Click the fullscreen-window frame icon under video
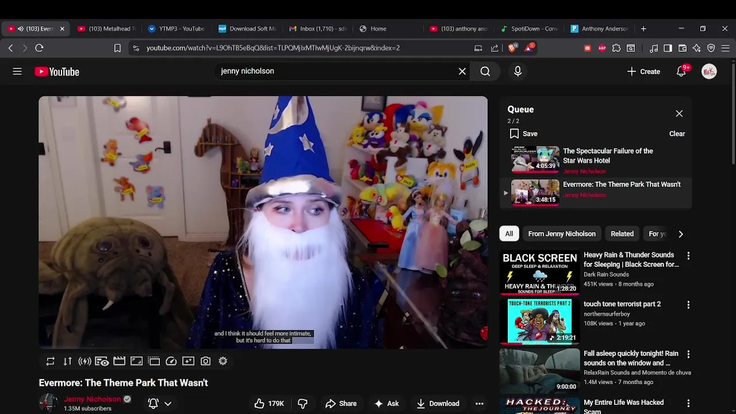Viewport: 736px width, 414px height. [136, 361]
